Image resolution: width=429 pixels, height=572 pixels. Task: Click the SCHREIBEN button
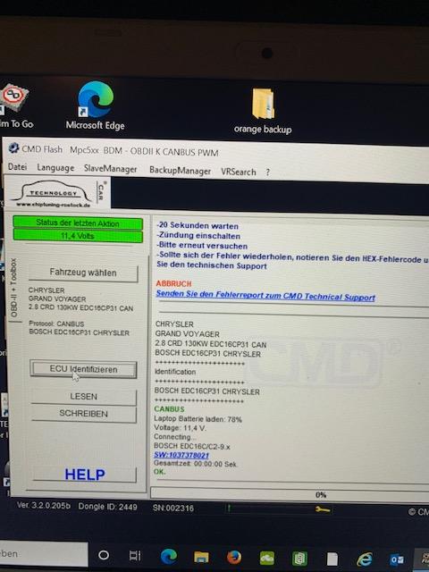click(83, 414)
